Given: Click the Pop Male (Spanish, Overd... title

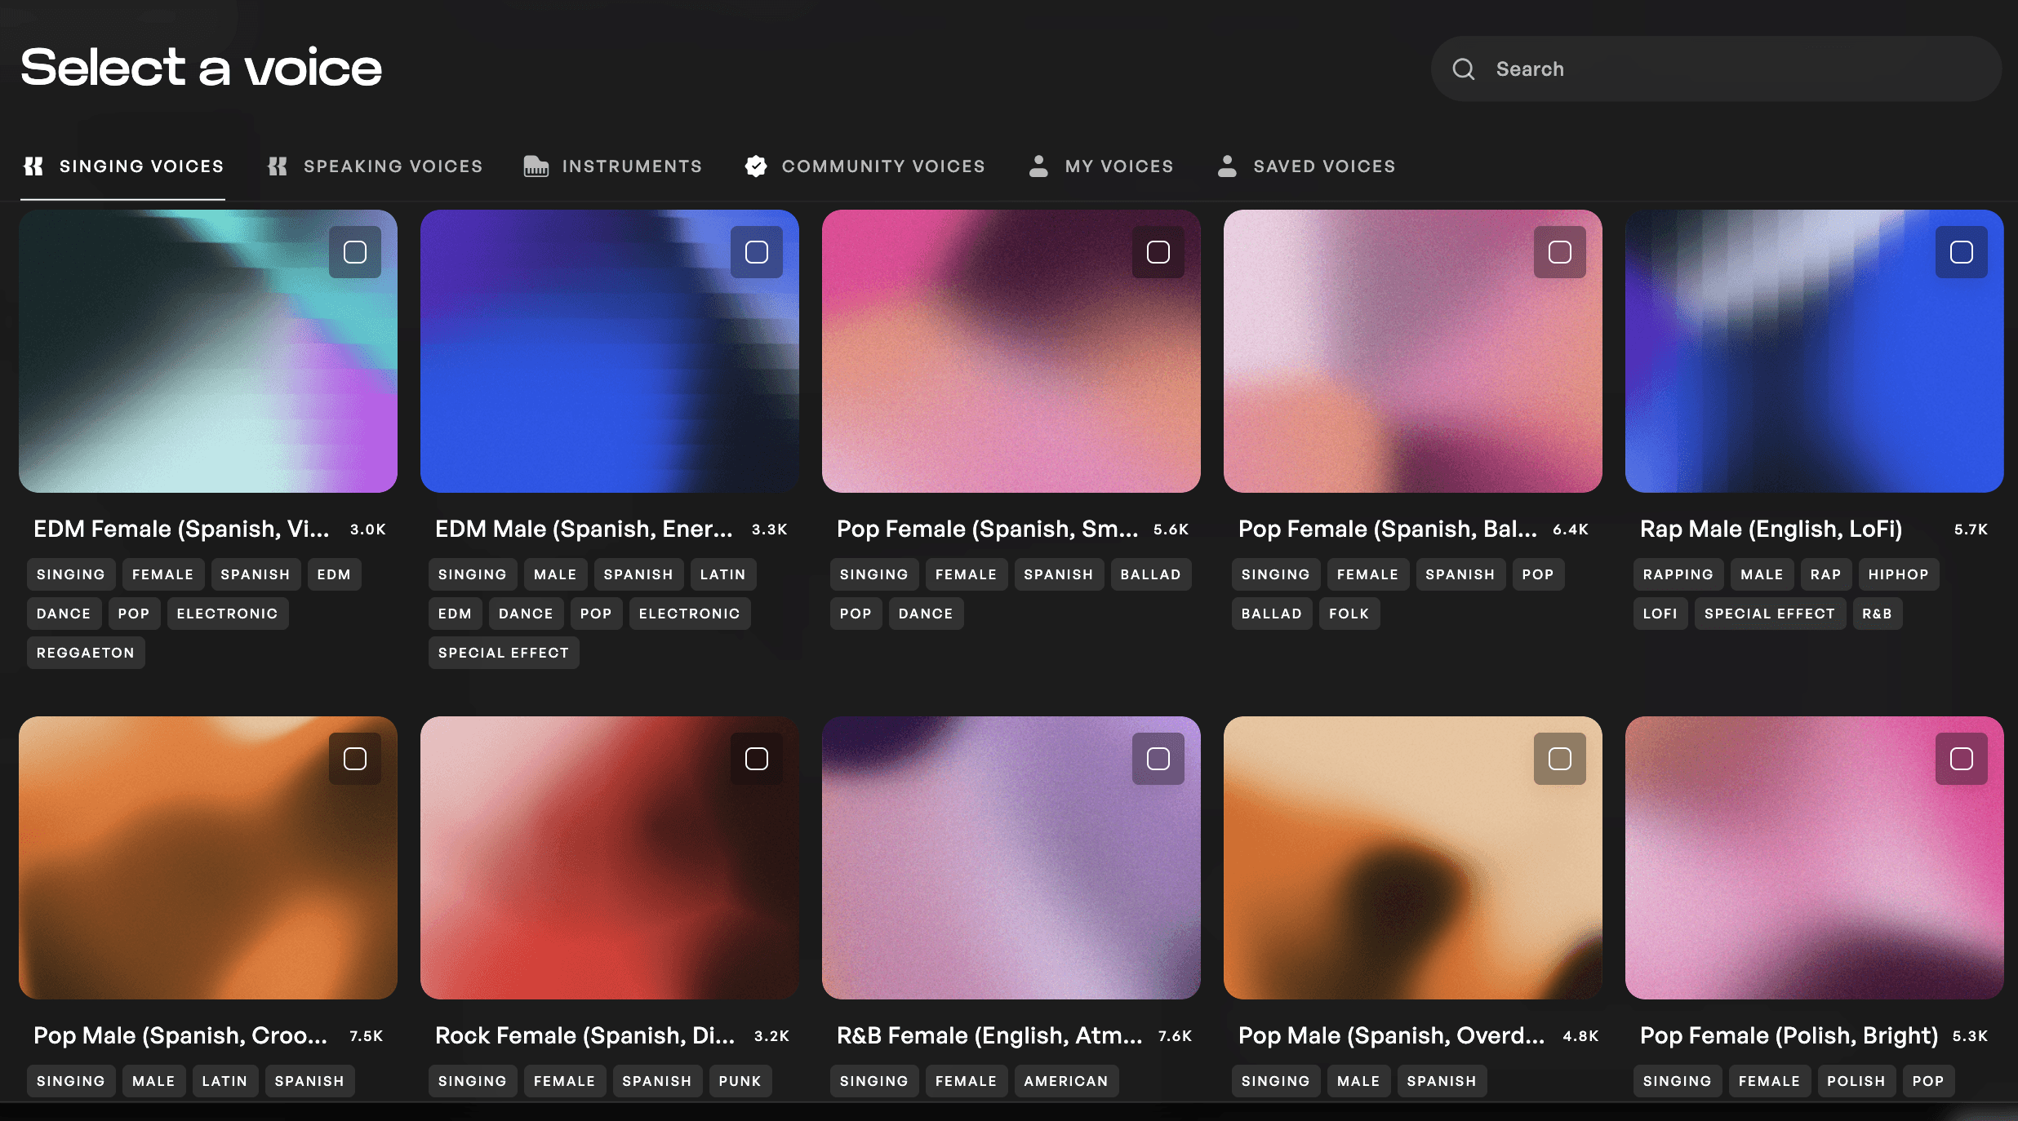Looking at the screenshot, I should click(x=1392, y=1036).
